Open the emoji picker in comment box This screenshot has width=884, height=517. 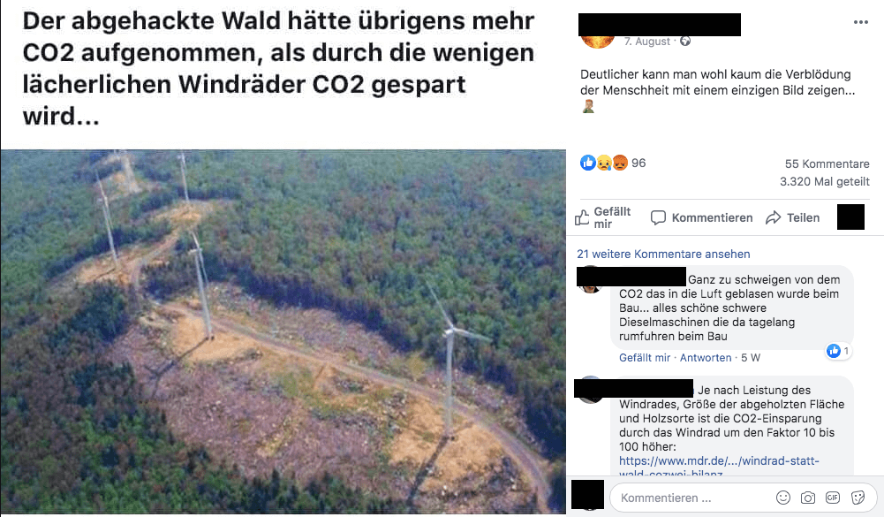point(783,498)
